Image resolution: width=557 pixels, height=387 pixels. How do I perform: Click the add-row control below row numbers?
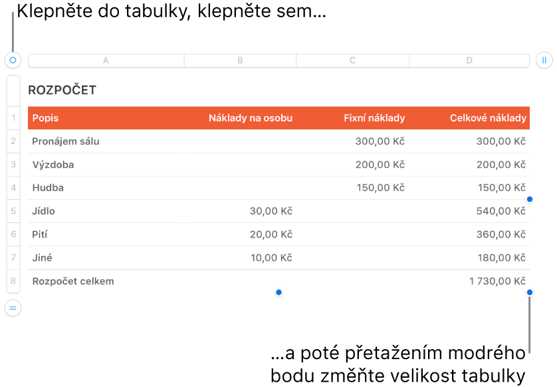point(13,308)
